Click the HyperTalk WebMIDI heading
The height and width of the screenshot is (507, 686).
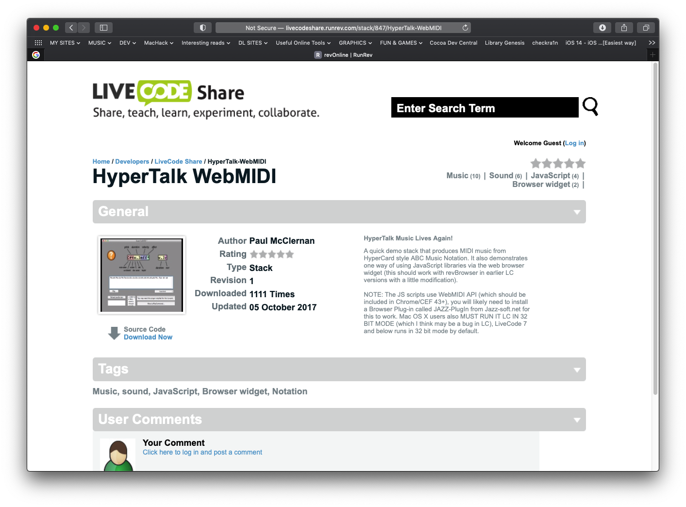184,176
